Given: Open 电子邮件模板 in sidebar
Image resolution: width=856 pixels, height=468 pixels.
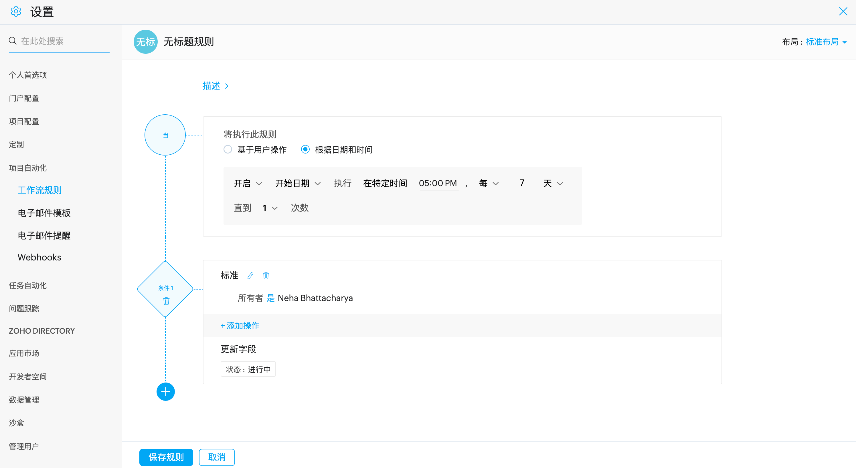Looking at the screenshot, I should click(44, 213).
